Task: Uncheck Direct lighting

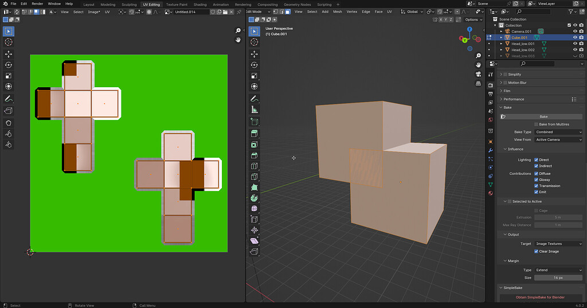Action: click(x=536, y=159)
